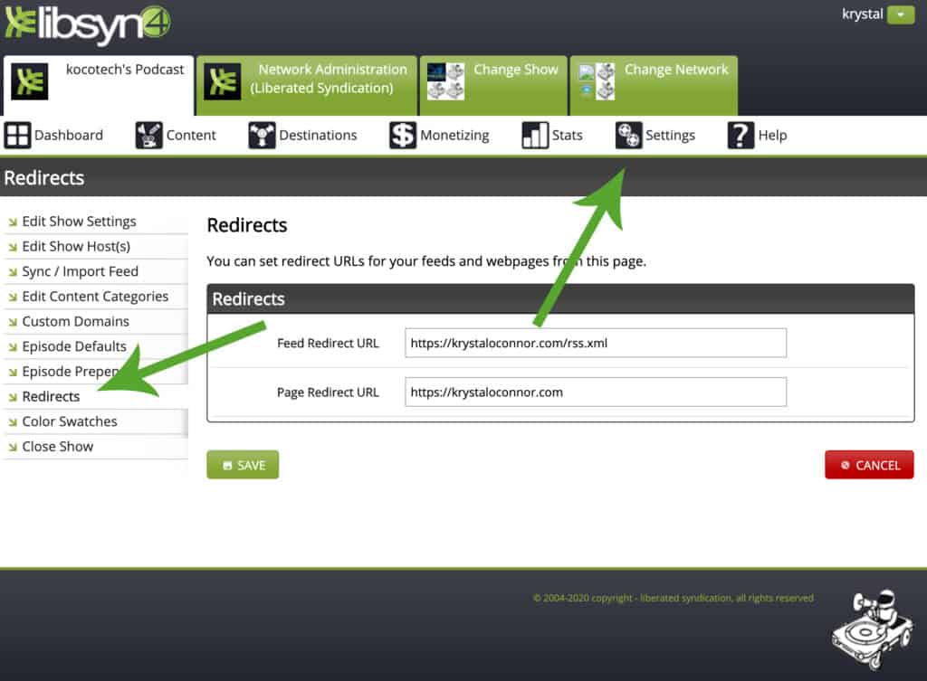The width and height of the screenshot is (927, 681).
Task: Click the Content pencil icon
Action: click(148, 136)
